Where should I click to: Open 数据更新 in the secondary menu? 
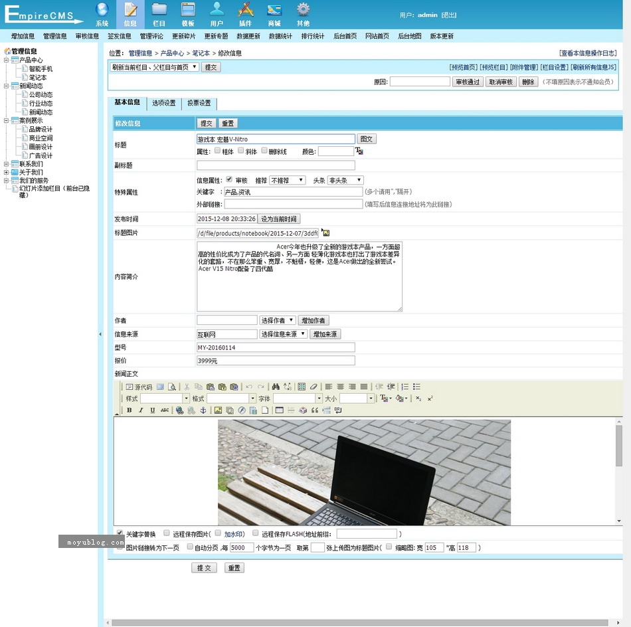(248, 36)
